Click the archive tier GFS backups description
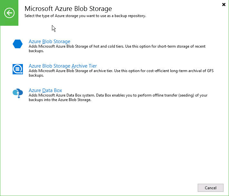Image resolution: width=229 pixels, height=196 pixels. tap(121, 73)
